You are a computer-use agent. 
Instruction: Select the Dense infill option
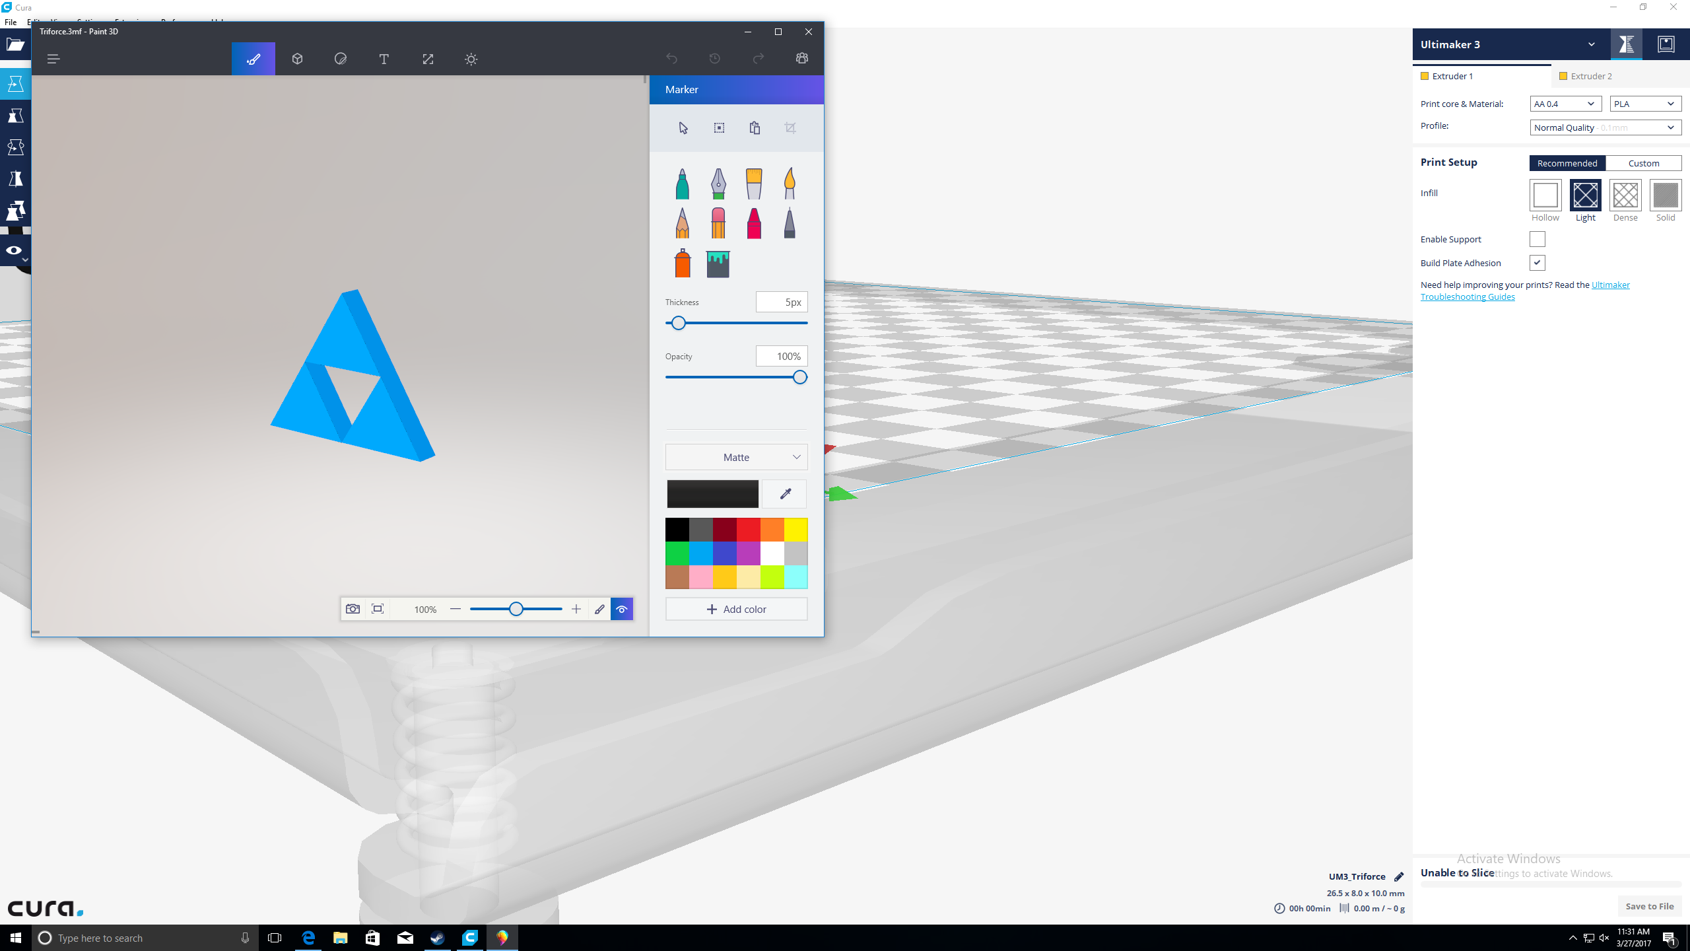(1625, 195)
